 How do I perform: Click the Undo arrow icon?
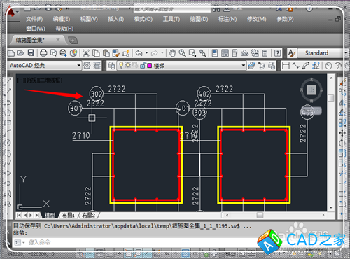139,53
